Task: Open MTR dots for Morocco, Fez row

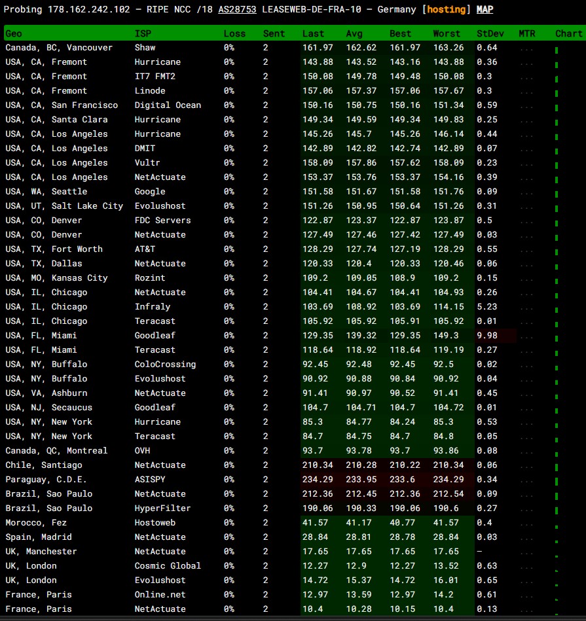Action: [526, 525]
